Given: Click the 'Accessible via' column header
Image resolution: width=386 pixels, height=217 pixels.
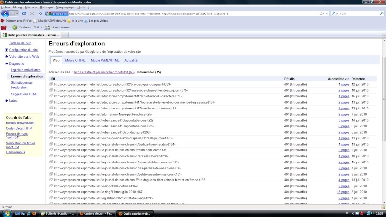Looking at the screenshot, I should tap(339, 79).
